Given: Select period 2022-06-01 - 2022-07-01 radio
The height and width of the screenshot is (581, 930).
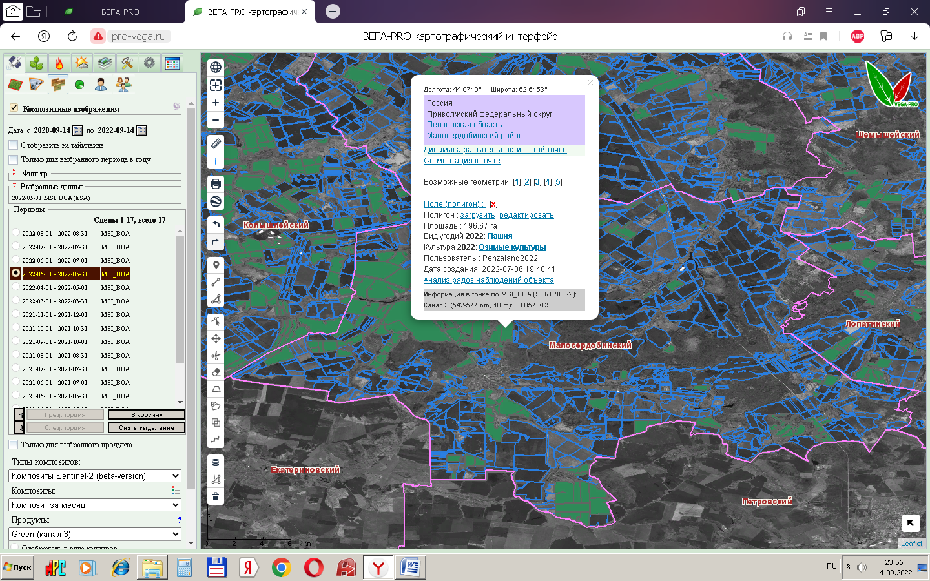Looking at the screenshot, I should pyautogui.click(x=16, y=260).
